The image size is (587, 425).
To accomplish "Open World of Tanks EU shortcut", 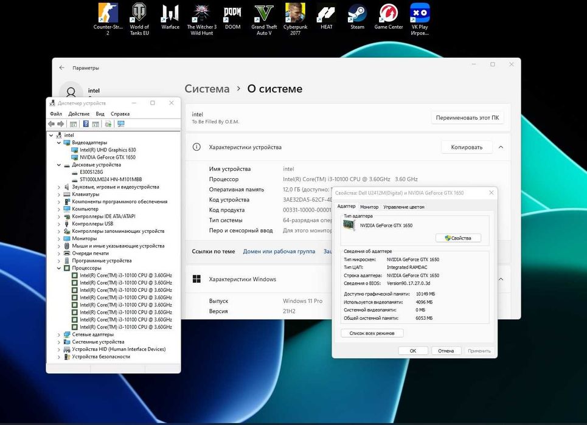I will click(139, 19).
